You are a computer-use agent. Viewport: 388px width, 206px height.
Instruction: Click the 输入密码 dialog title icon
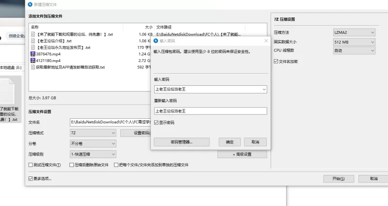[156, 42]
